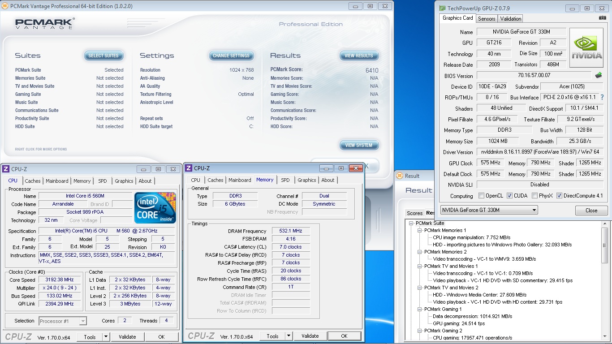The width and height of the screenshot is (612, 344).
Task: Switch to the Sensors tab in GPU-Z
Action: click(x=487, y=19)
